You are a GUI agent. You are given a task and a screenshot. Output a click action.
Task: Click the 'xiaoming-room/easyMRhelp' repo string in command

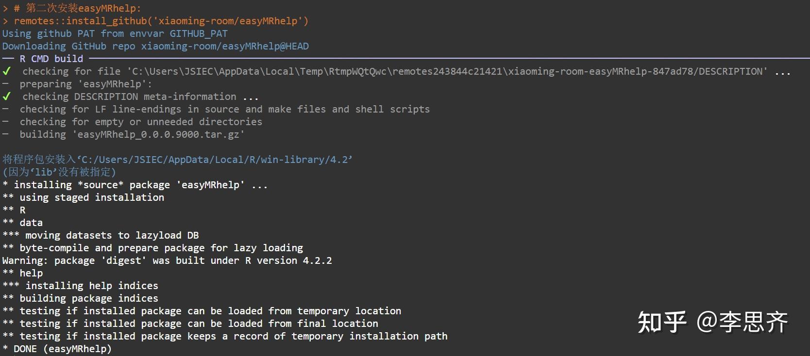tap(227, 21)
